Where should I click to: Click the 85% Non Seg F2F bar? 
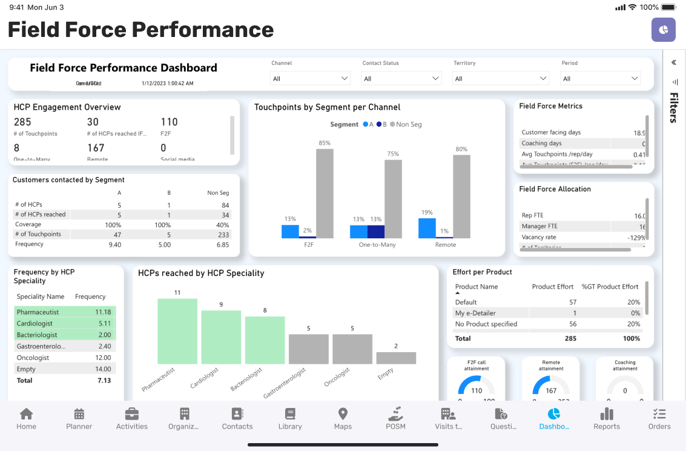[325, 193]
